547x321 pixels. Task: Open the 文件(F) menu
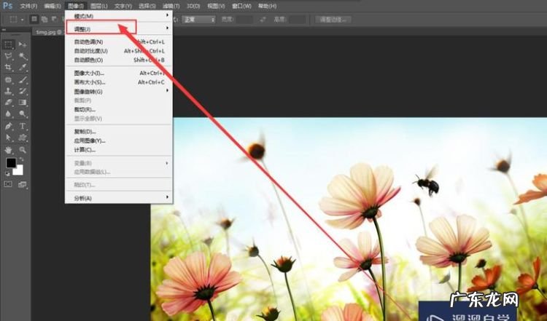point(29,6)
